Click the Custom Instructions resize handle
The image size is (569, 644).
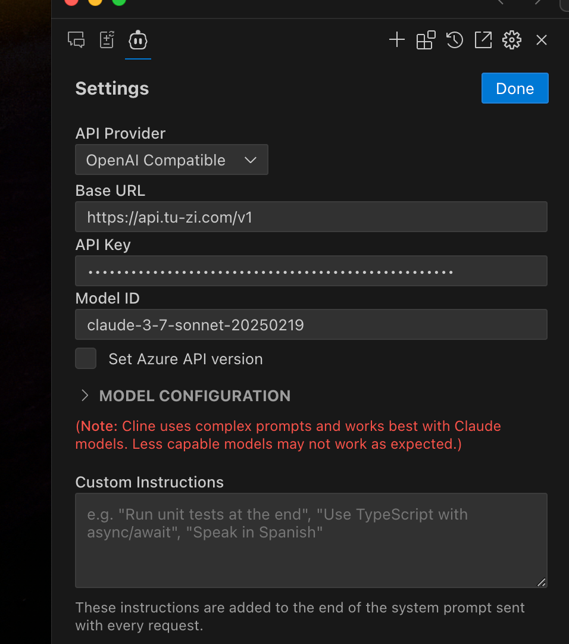(542, 582)
